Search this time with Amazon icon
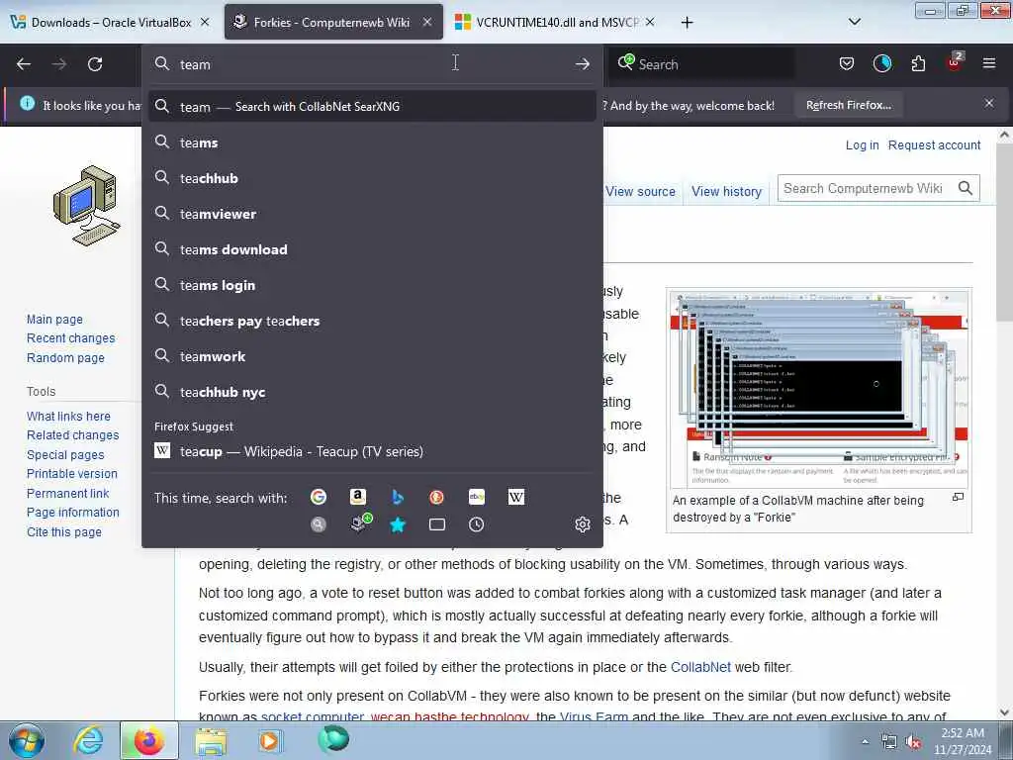Image resolution: width=1013 pixels, height=760 pixels. [x=358, y=497]
